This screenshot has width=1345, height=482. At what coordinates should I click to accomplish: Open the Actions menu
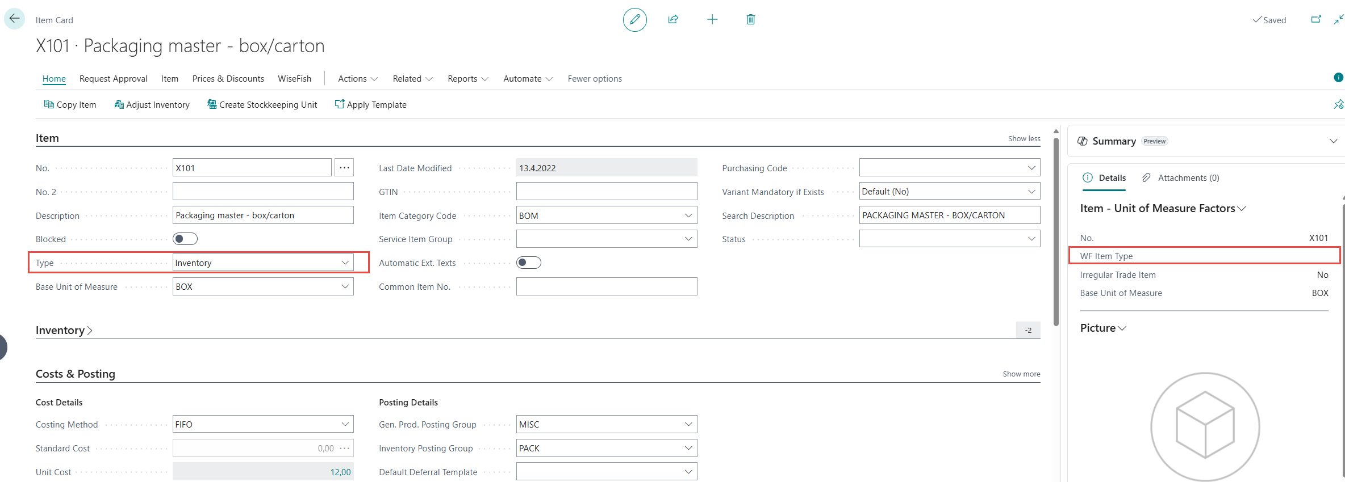[357, 79]
